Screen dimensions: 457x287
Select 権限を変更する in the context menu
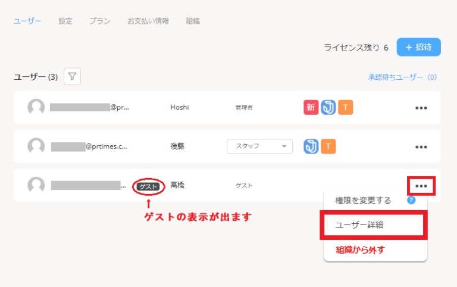tap(364, 201)
